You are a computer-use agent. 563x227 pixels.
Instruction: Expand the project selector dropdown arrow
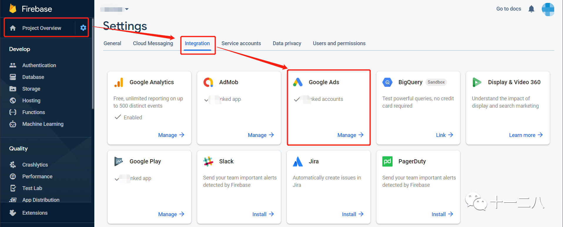127,9
